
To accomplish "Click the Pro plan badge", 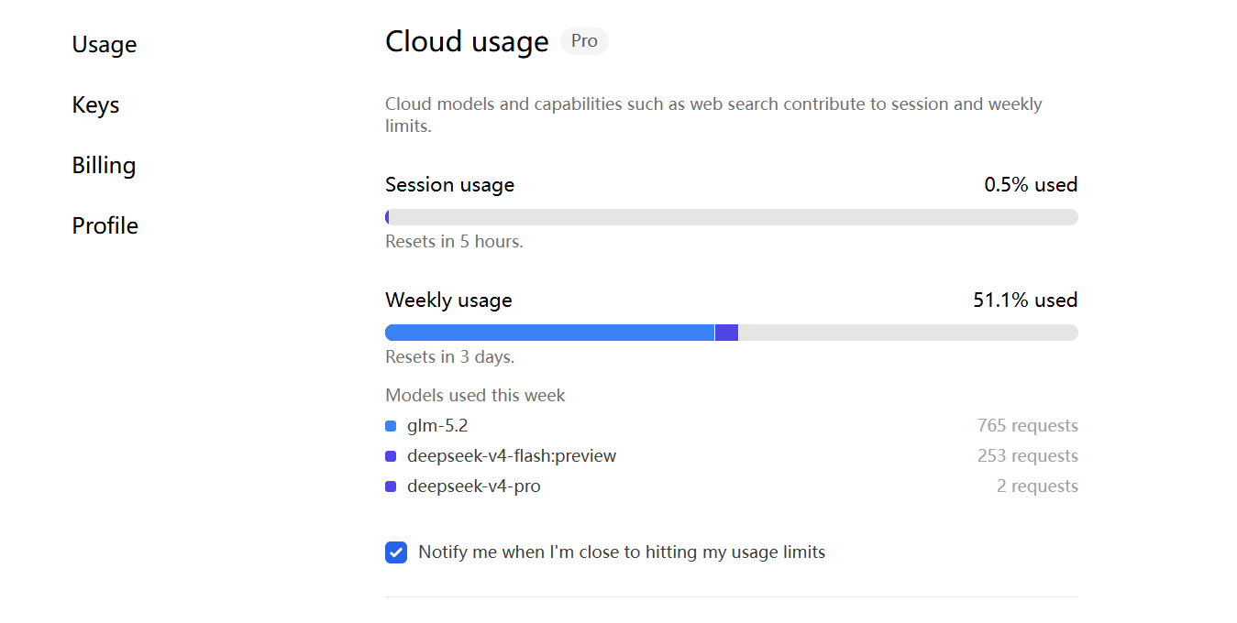I will coord(584,41).
